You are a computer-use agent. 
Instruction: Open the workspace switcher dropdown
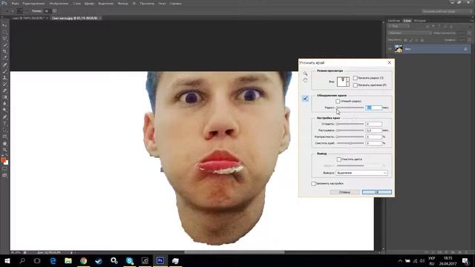point(447,11)
